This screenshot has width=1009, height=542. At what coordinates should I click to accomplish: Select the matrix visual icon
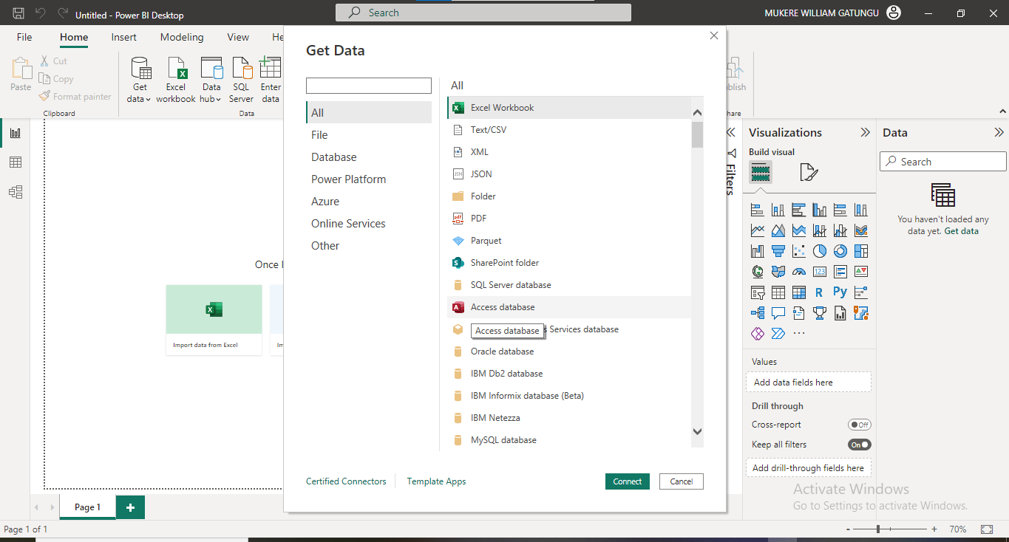798,292
